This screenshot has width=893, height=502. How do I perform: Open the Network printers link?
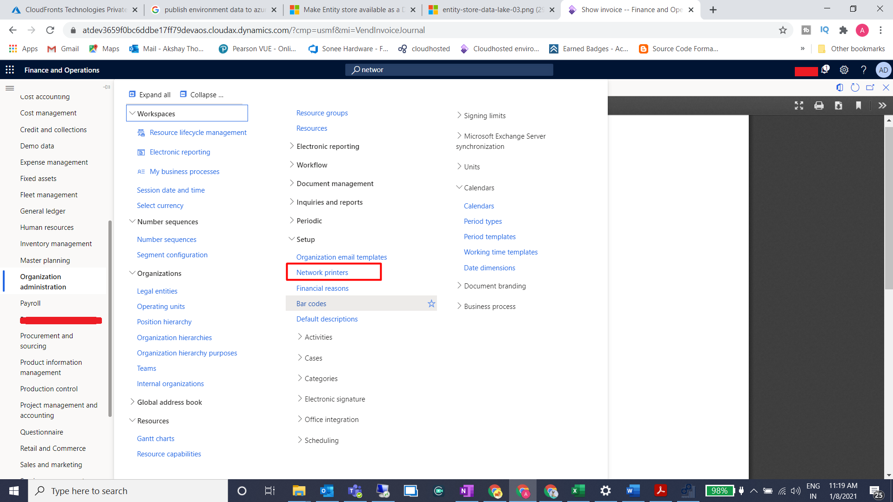322,272
